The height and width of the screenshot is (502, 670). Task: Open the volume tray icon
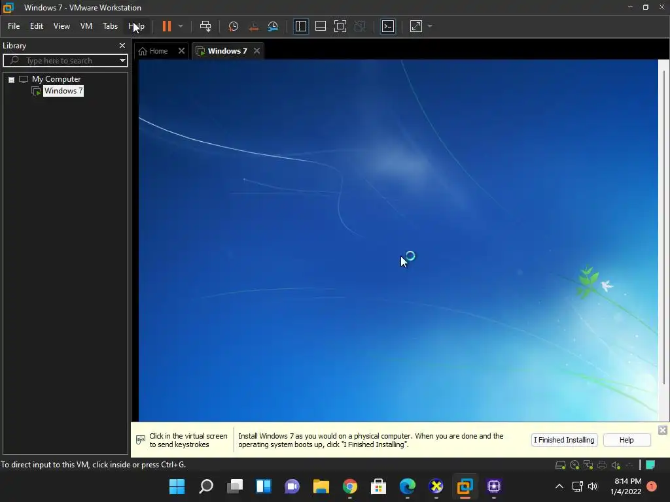pos(593,486)
